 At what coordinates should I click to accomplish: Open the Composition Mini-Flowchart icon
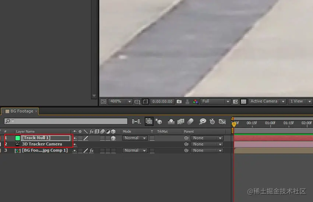[136, 121]
